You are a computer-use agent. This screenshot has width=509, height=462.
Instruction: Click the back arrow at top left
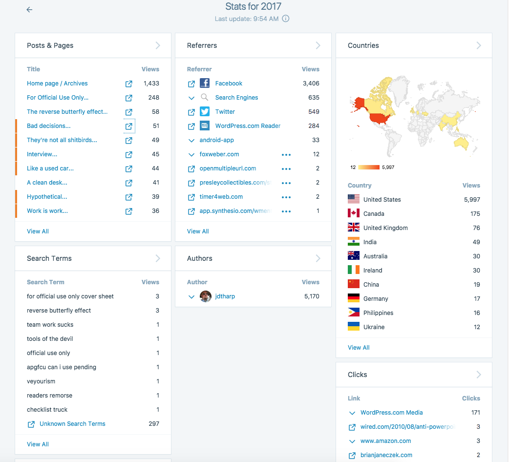point(29,9)
